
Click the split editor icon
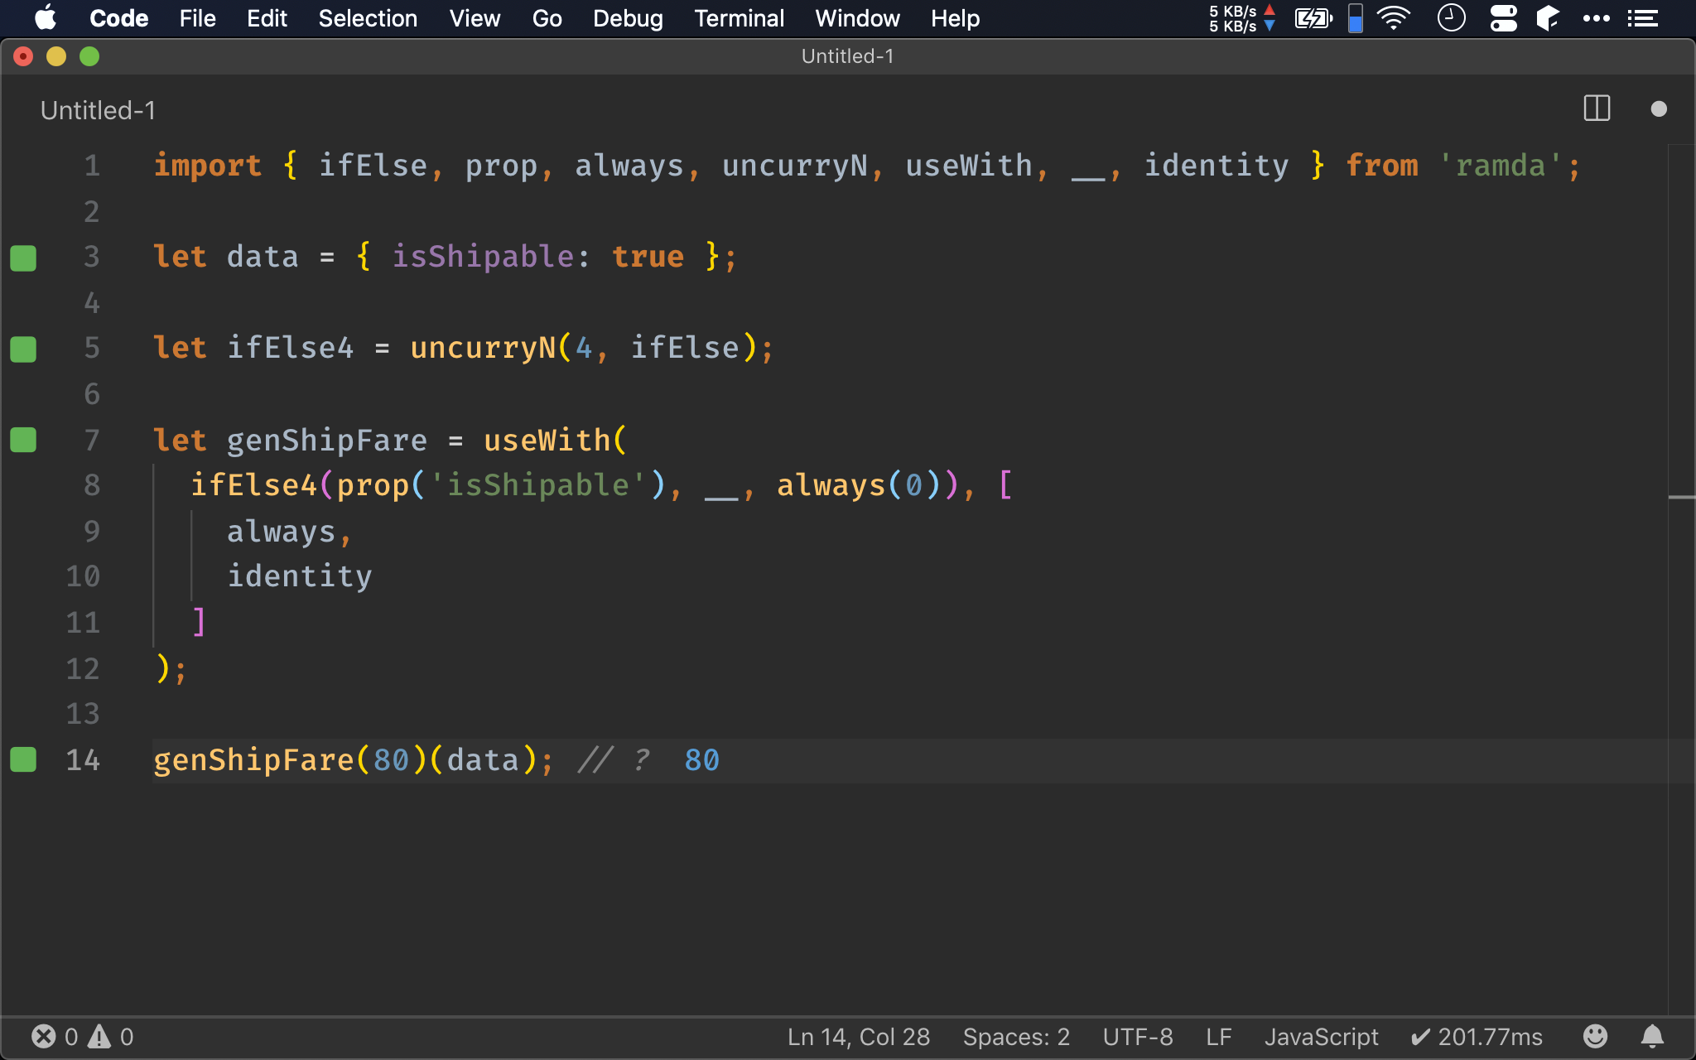(1597, 108)
